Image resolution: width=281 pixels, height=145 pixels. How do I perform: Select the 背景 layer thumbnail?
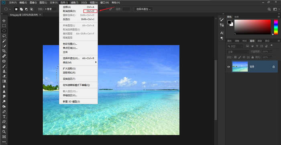coord(240,67)
